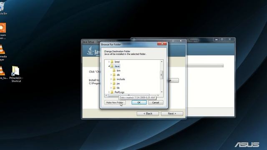267x150 pixels.
Task: Expand the Intel folder node
Action: click(109, 62)
